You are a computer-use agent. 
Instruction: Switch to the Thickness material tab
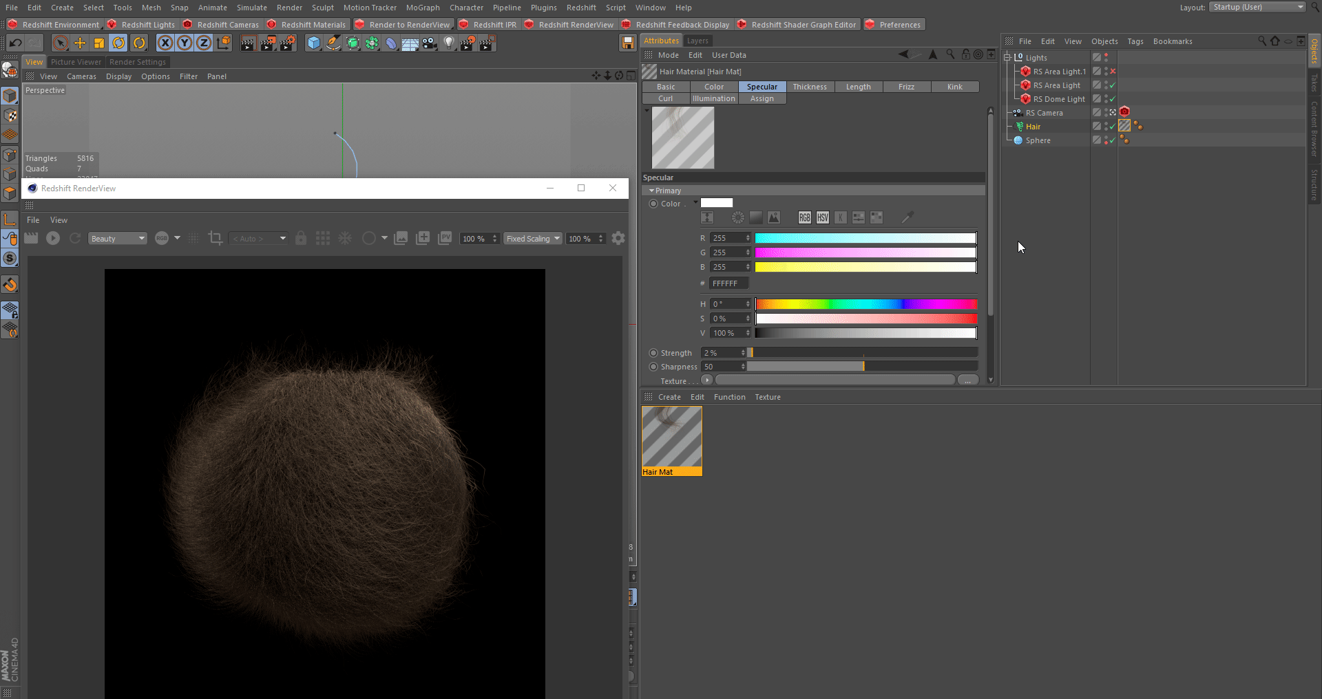click(x=810, y=87)
